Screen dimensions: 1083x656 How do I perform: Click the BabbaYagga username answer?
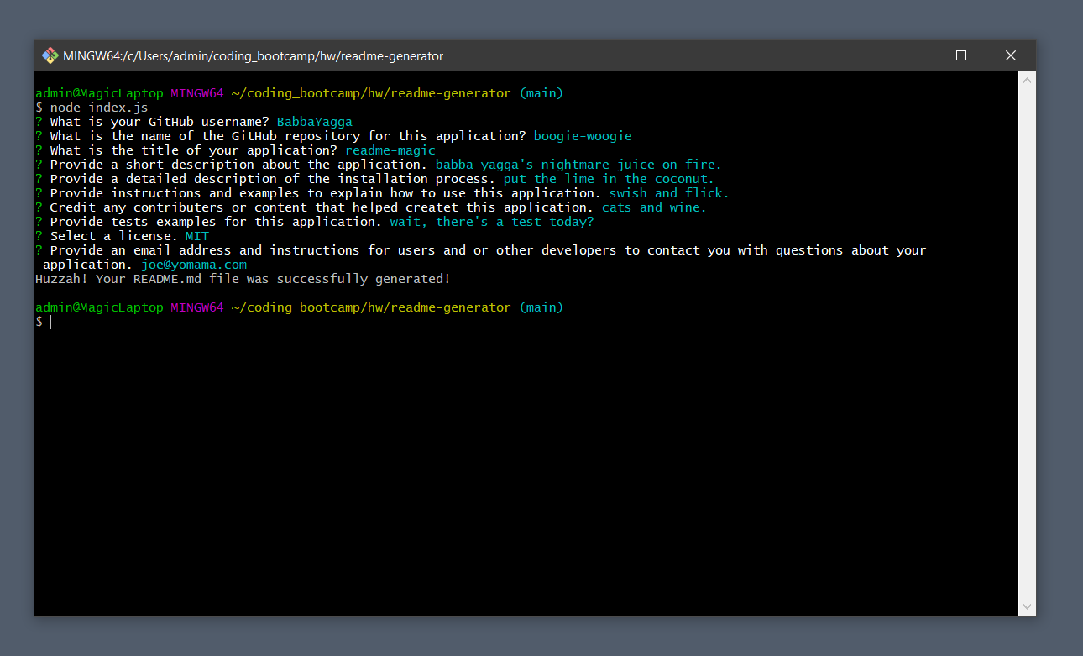[x=314, y=121]
